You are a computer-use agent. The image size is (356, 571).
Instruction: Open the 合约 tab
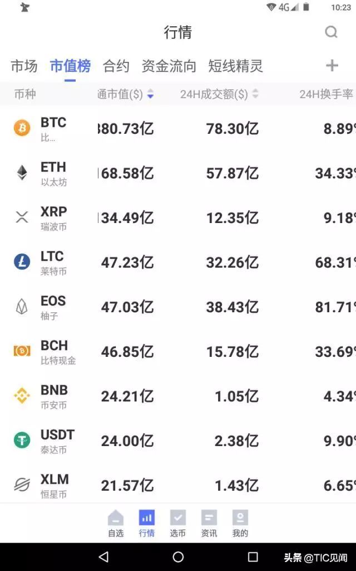[x=116, y=66]
